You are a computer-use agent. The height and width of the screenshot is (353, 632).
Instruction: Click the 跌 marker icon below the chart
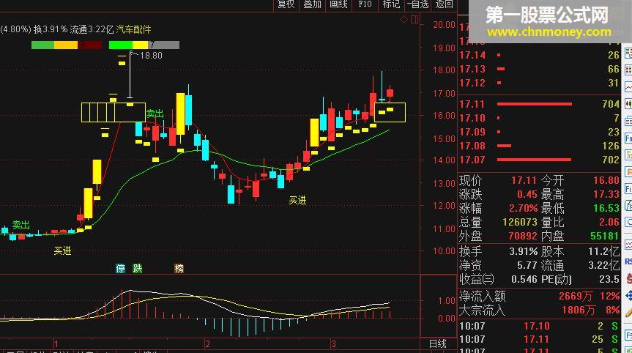click(138, 268)
